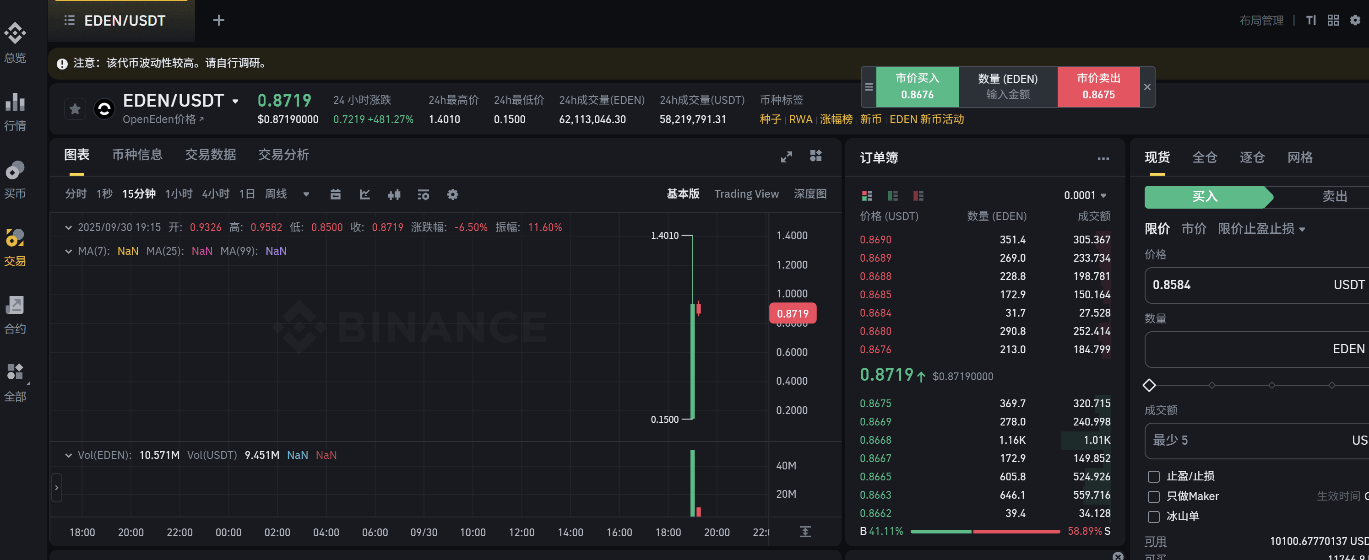Open chart settings gear icon

pyautogui.click(x=452, y=194)
